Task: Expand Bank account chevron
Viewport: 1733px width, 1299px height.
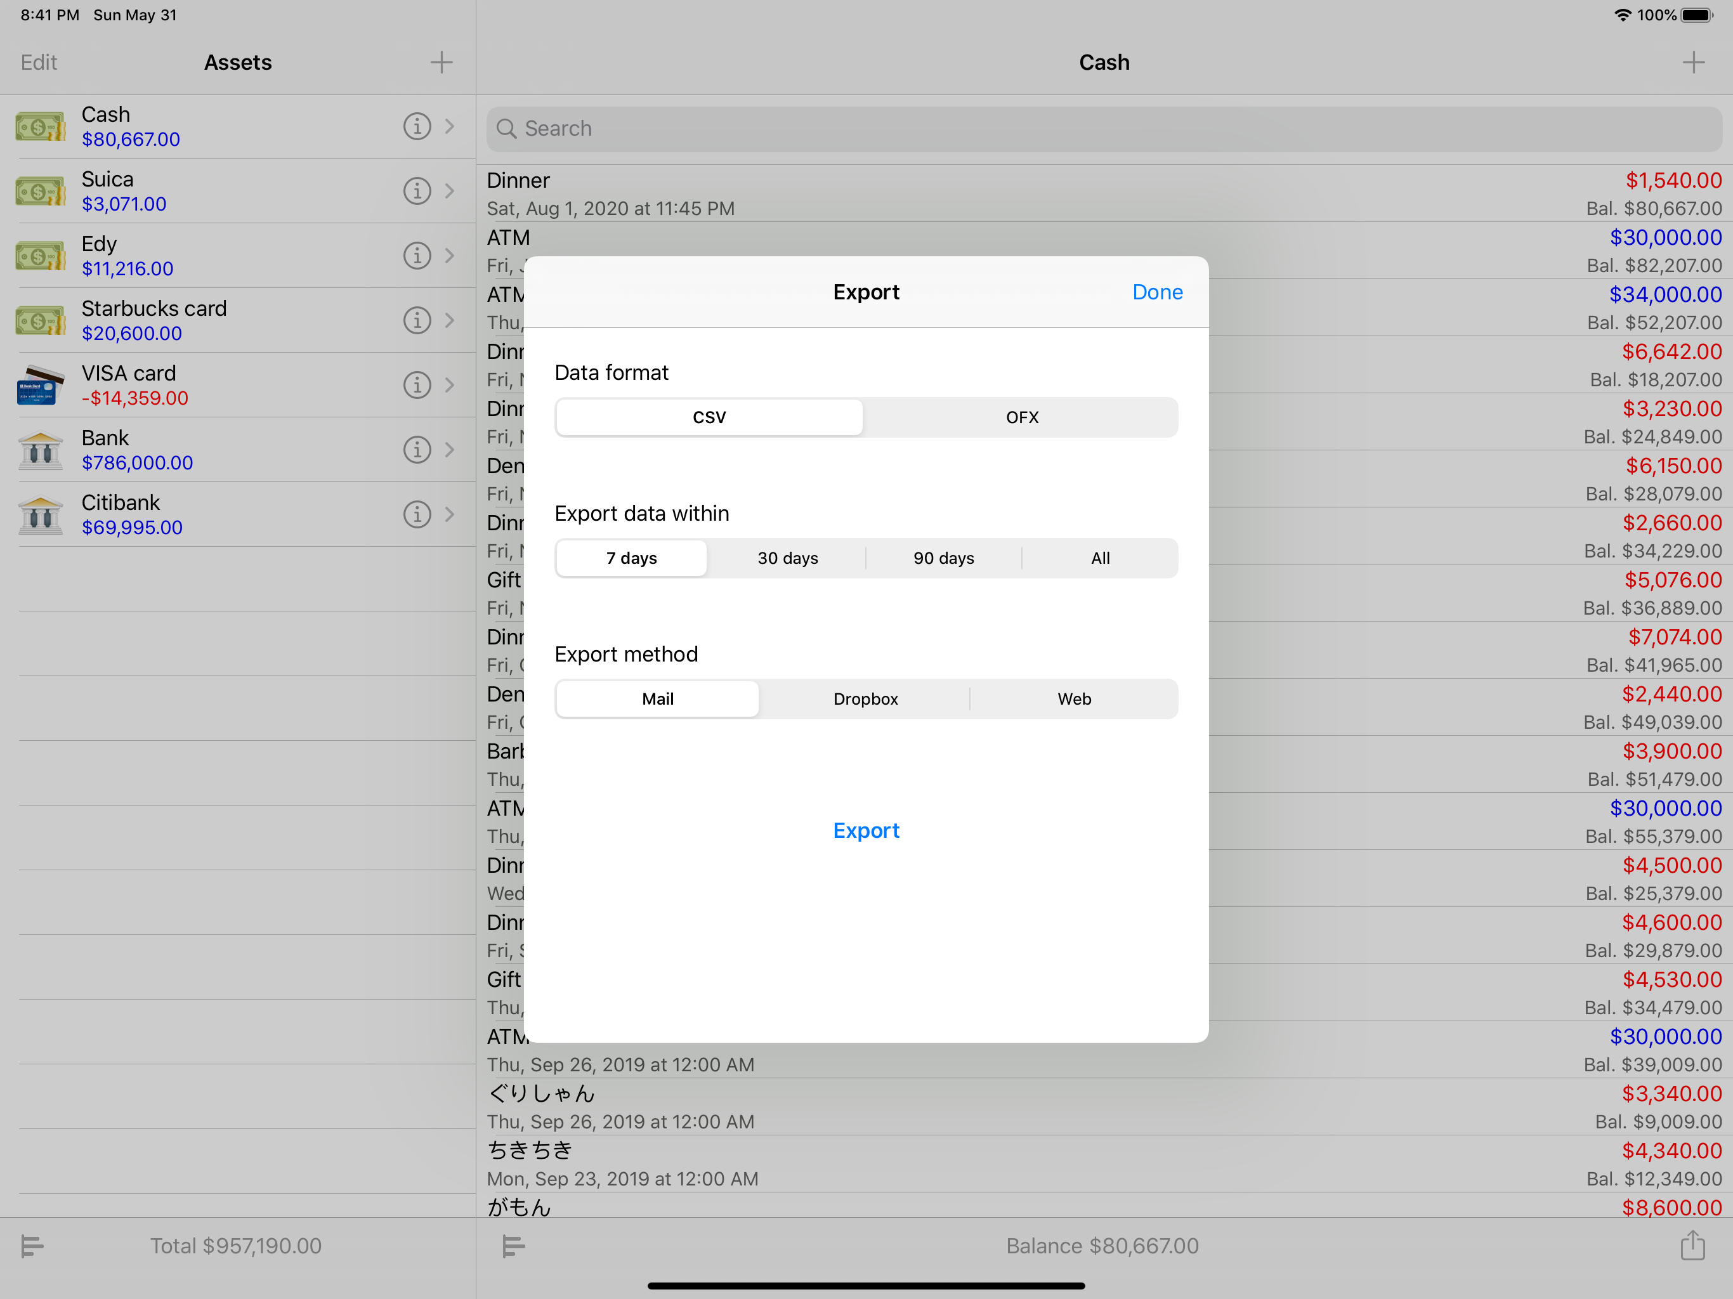Action: [x=450, y=450]
